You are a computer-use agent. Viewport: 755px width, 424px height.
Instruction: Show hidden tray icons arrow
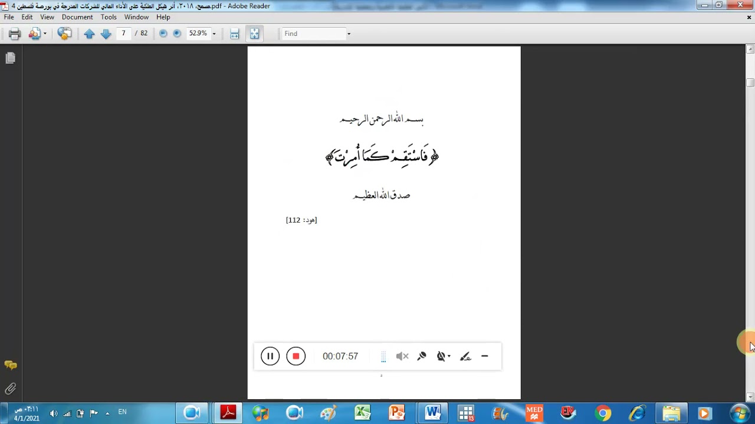pos(107,413)
